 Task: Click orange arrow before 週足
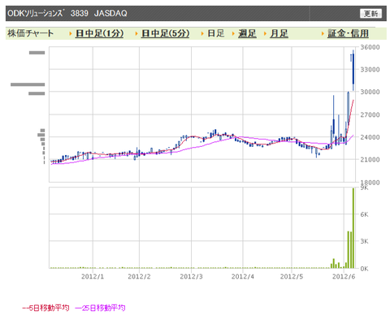pos(233,34)
